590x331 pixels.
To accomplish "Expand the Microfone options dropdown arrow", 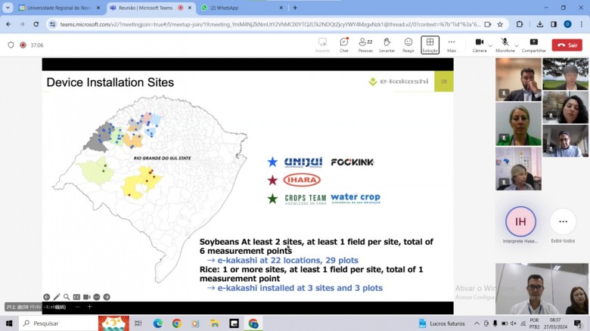I will click(517, 45).
